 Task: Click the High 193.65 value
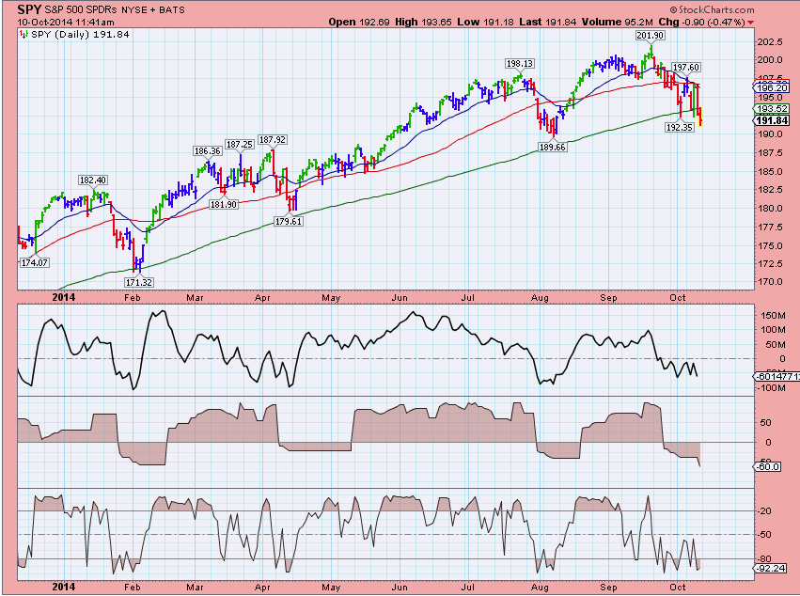coord(423,22)
